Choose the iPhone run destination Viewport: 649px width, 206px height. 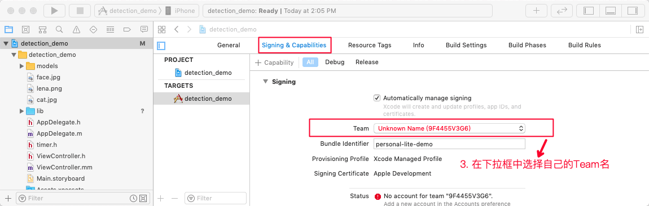[180, 11]
